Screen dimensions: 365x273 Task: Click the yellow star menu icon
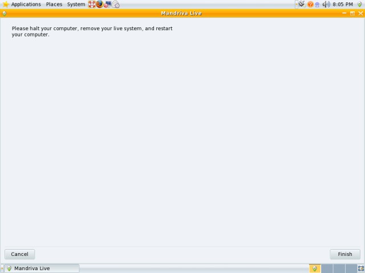point(6,4)
